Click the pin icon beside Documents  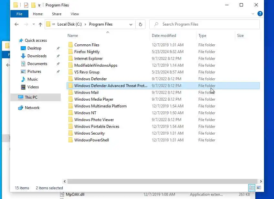pyautogui.click(x=58, y=64)
